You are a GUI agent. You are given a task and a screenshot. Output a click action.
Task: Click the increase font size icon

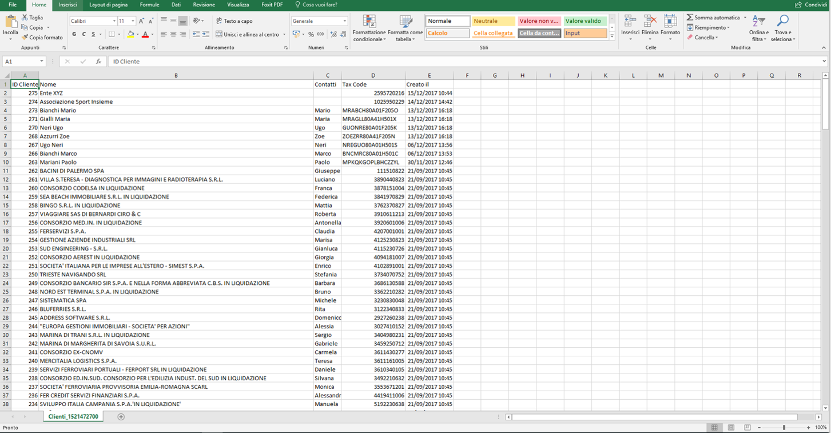(141, 21)
